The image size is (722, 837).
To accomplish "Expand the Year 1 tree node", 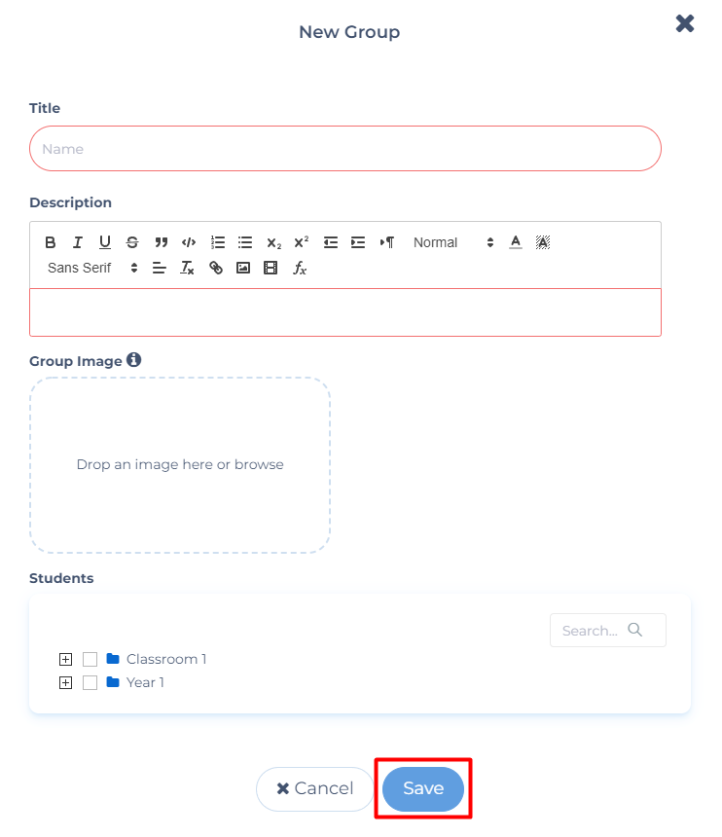I will pyautogui.click(x=65, y=682).
